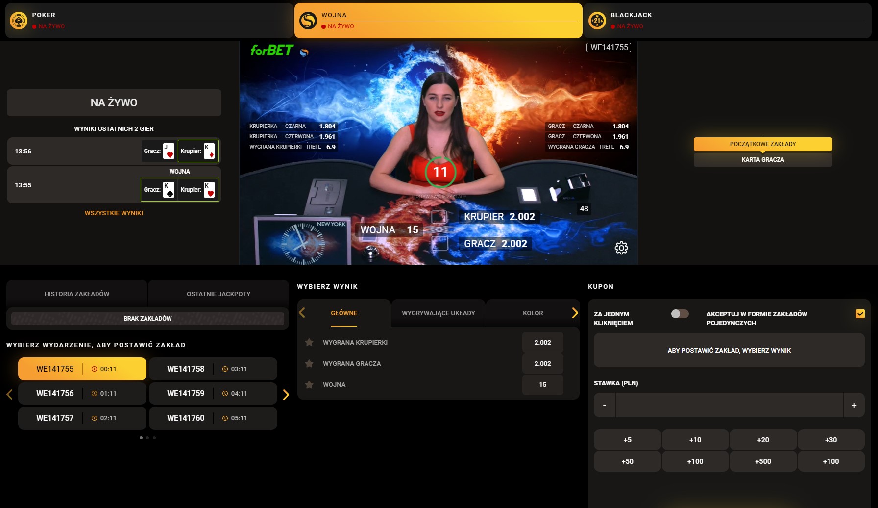Pick Wygrana Krupierki odds 2.002

542,342
